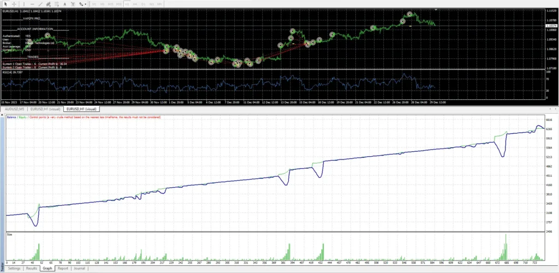The height and width of the screenshot is (273, 559).
Task: Click the chart shift marker triangle
Action: click(436, 10)
